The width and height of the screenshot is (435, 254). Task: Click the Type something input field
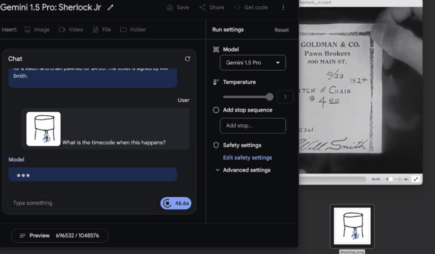[x=81, y=203]
